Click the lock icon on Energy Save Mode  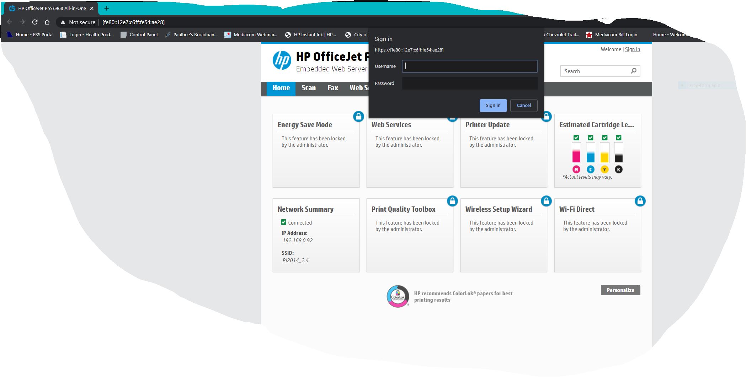[x=358, y=116]
